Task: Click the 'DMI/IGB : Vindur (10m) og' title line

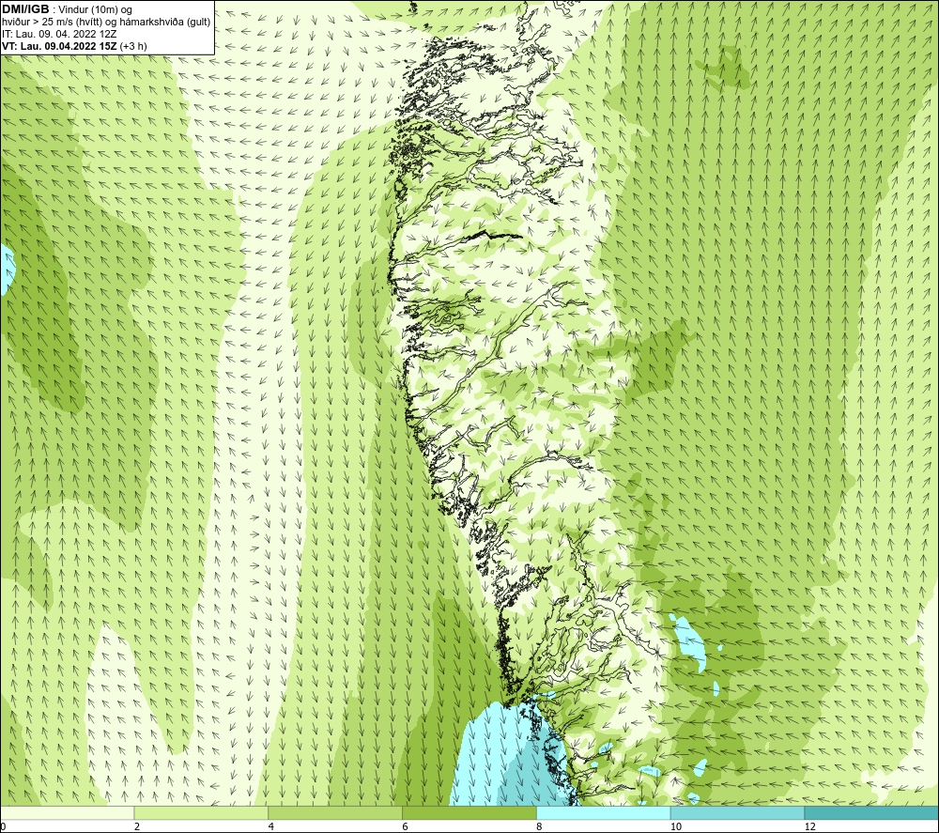Action: coord(67,9)
